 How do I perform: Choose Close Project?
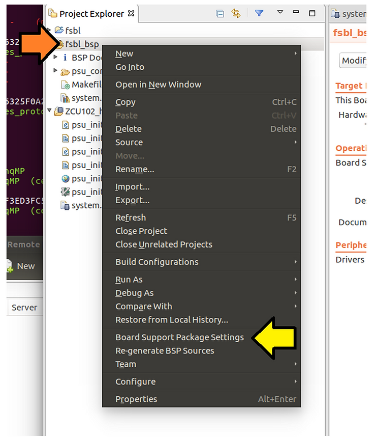[x=202, y=231]
